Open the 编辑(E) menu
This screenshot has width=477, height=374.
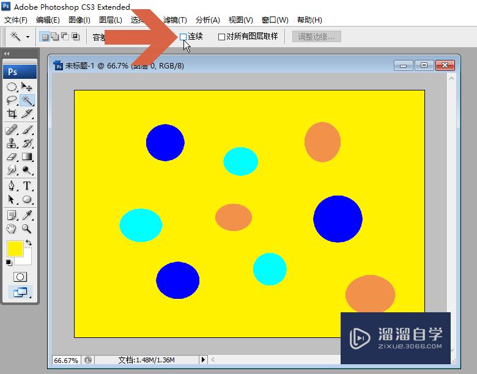48,20
